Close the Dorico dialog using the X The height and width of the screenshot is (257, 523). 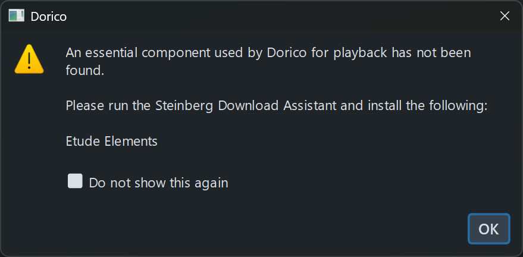505,16
